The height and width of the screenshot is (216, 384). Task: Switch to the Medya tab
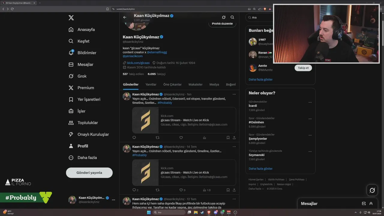[x=214, y=85]
